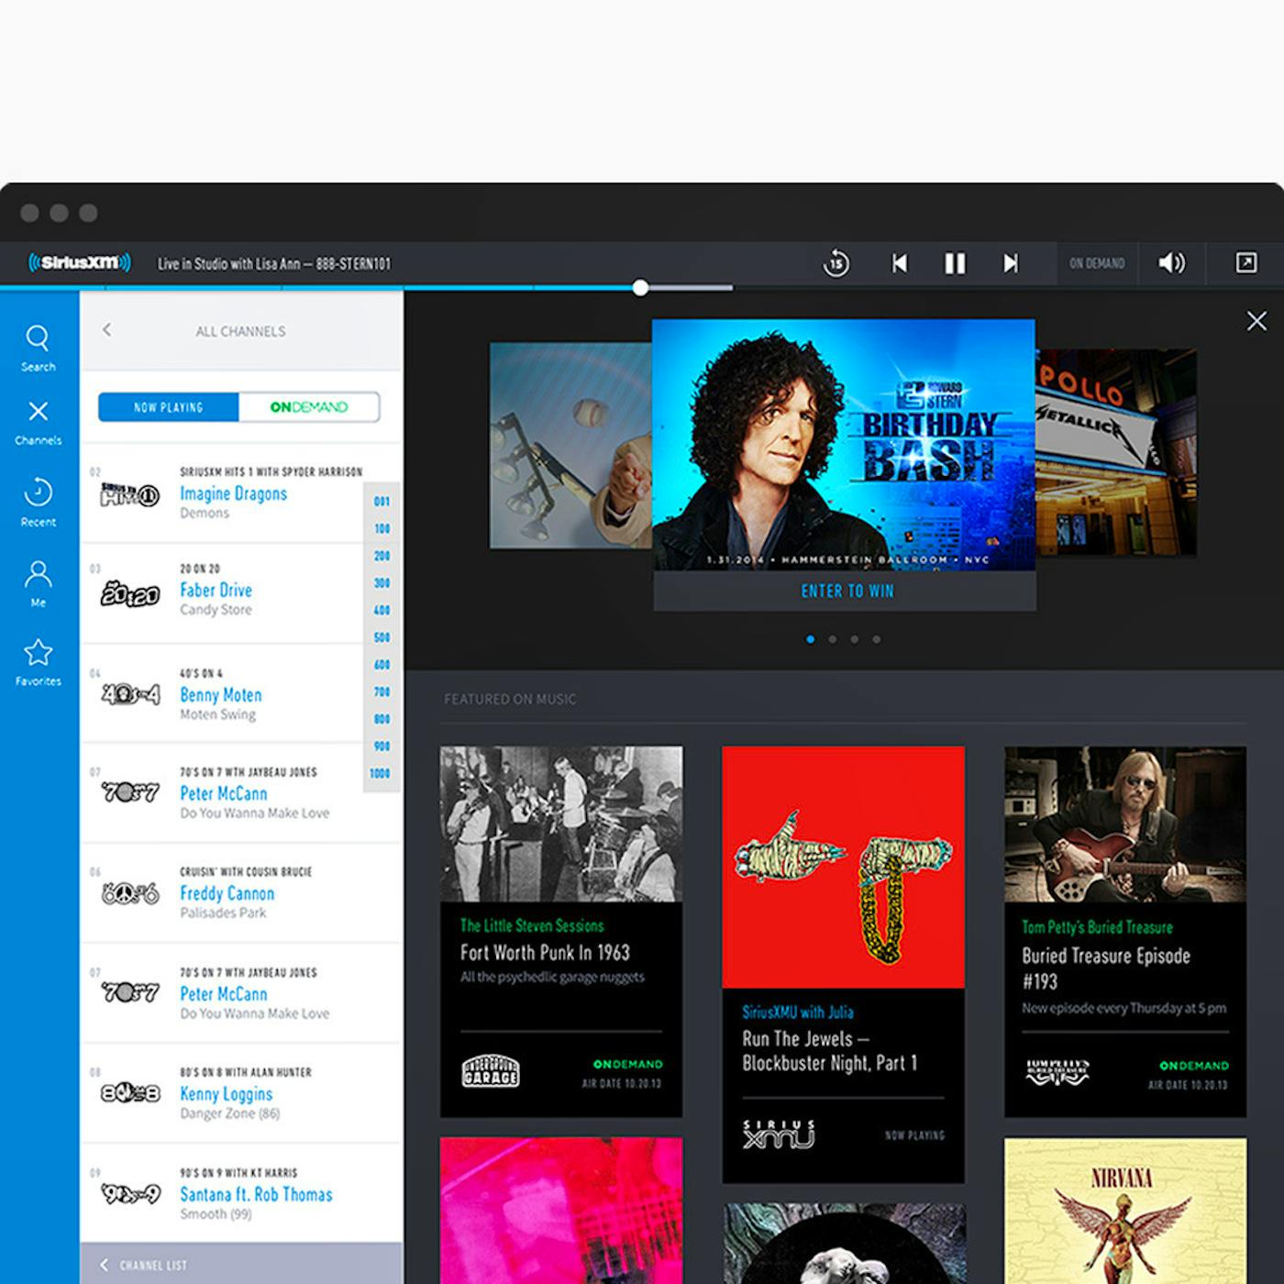Open the Me profile section
This screenshot has height=1284, width=1284.
[38, 574]
